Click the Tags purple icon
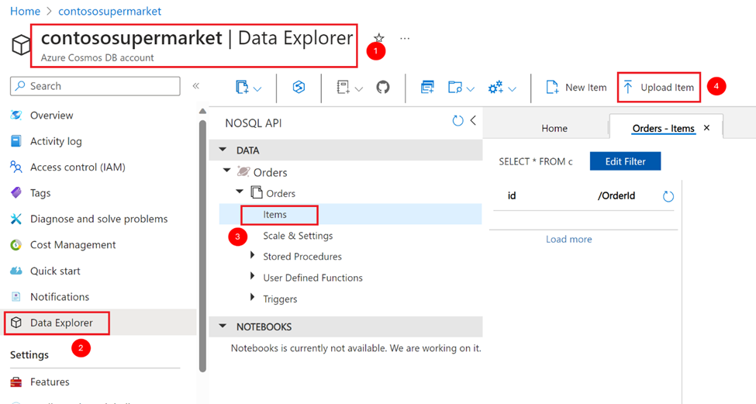756x404 pixels. click(16, 193)
